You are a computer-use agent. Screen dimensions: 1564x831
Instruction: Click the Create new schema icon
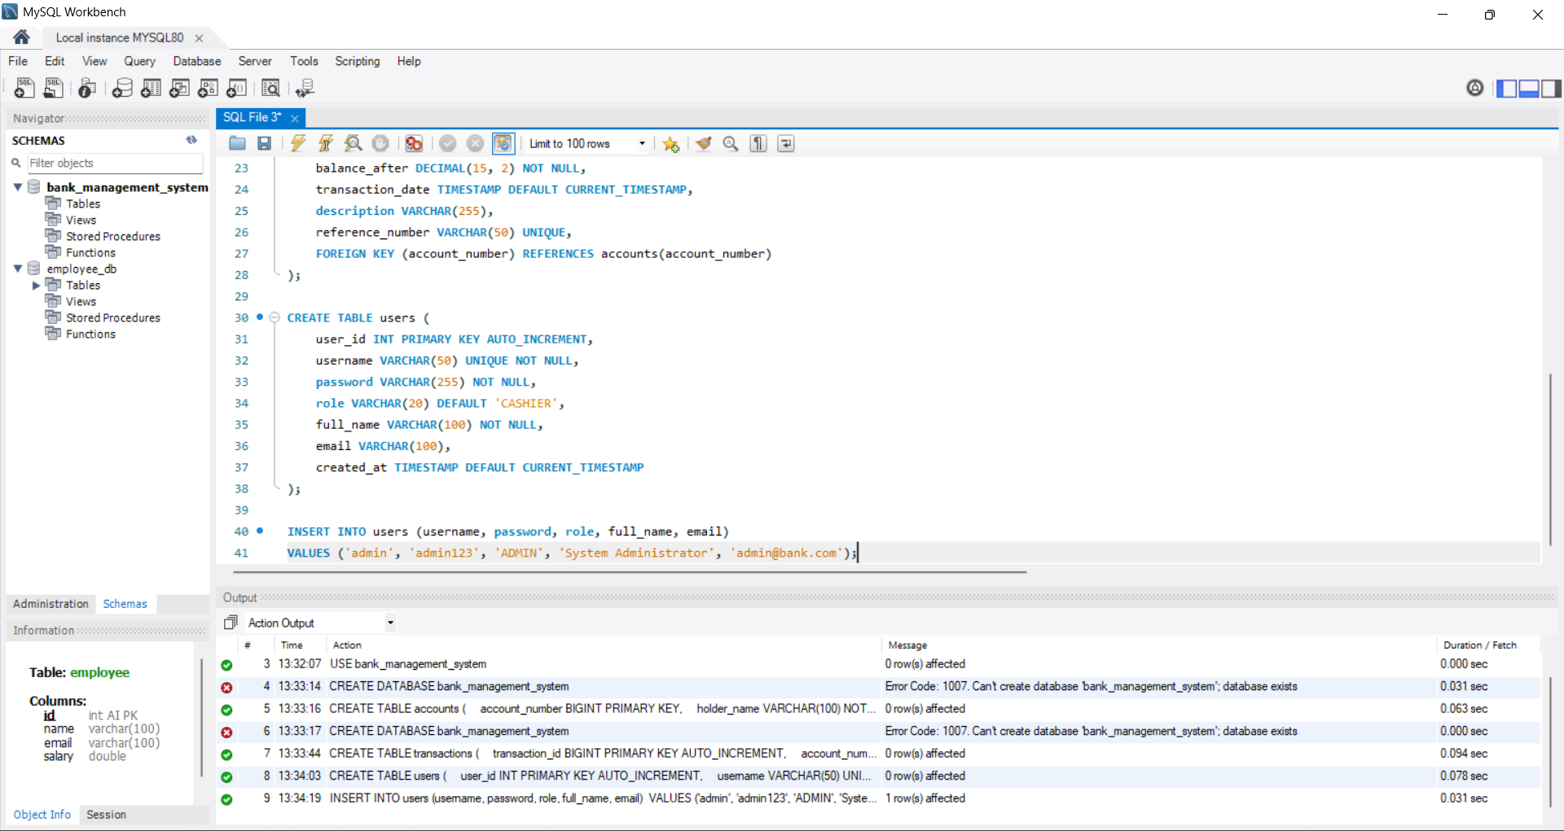click(122, 88)
